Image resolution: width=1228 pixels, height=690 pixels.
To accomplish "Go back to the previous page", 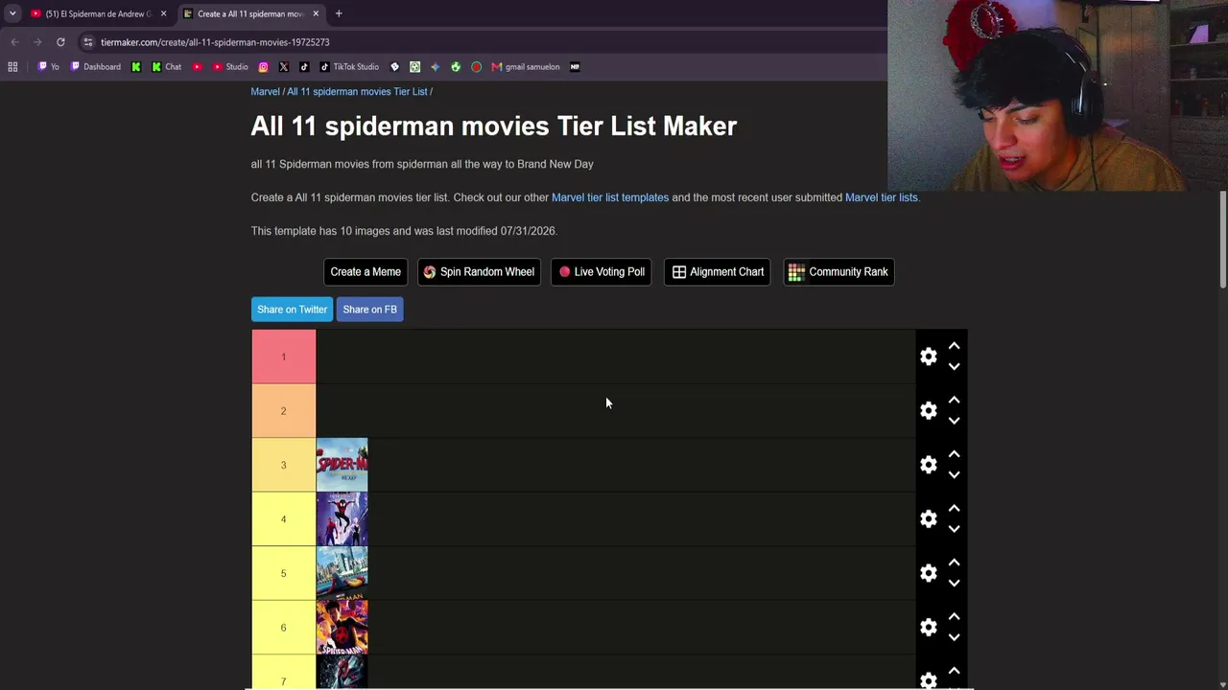I will tap(14, 42).
